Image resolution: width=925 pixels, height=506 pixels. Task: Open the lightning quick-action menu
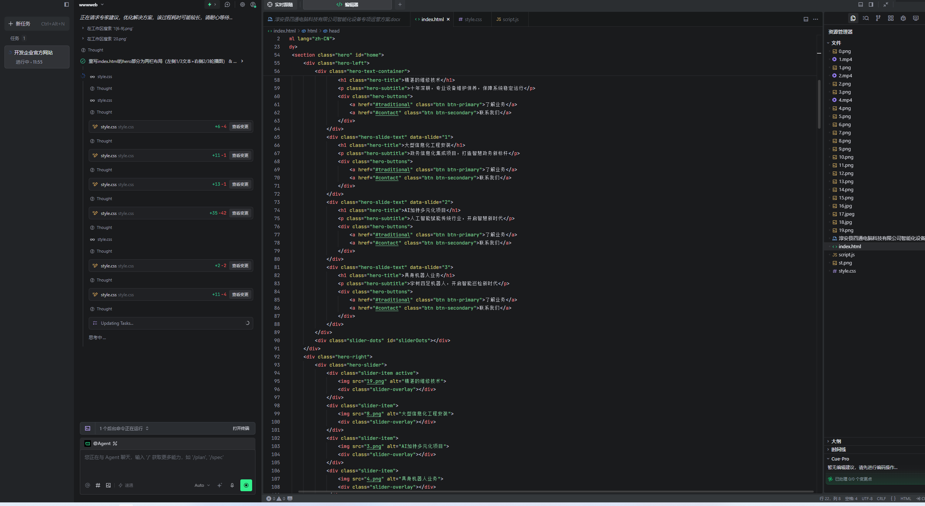[x=212, y=4]
